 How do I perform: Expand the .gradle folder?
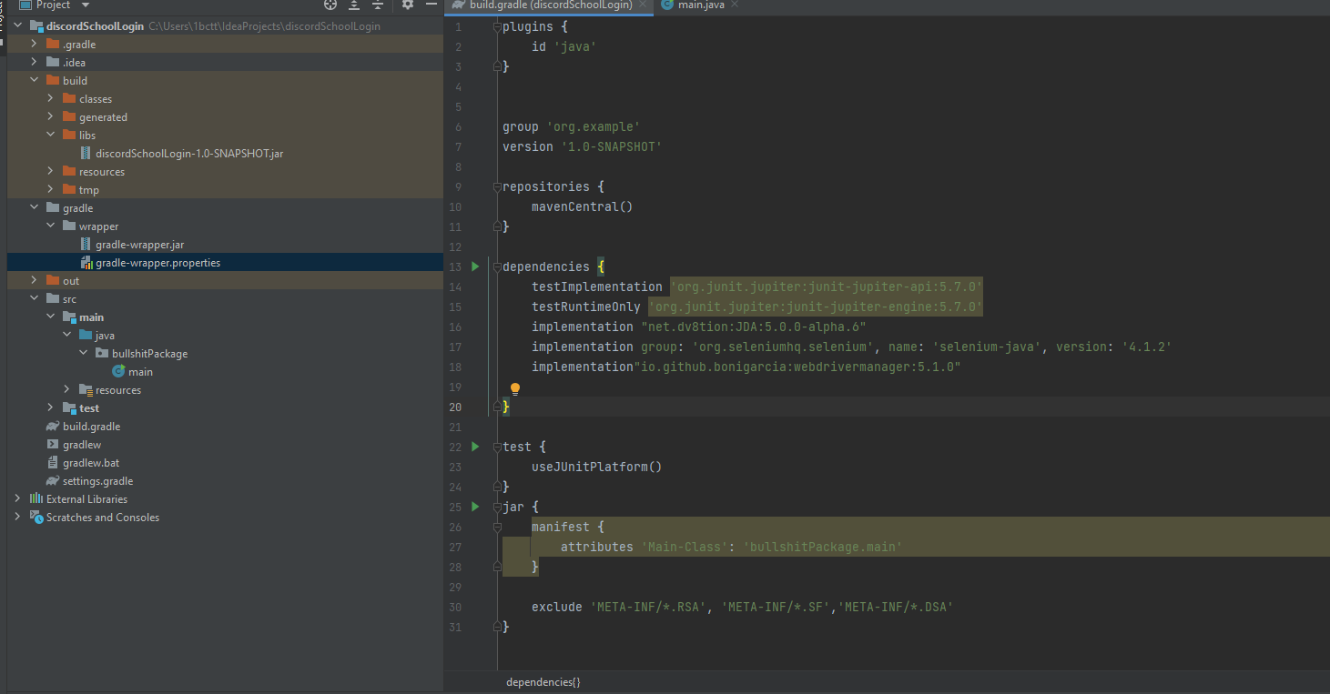click(34, 45)
